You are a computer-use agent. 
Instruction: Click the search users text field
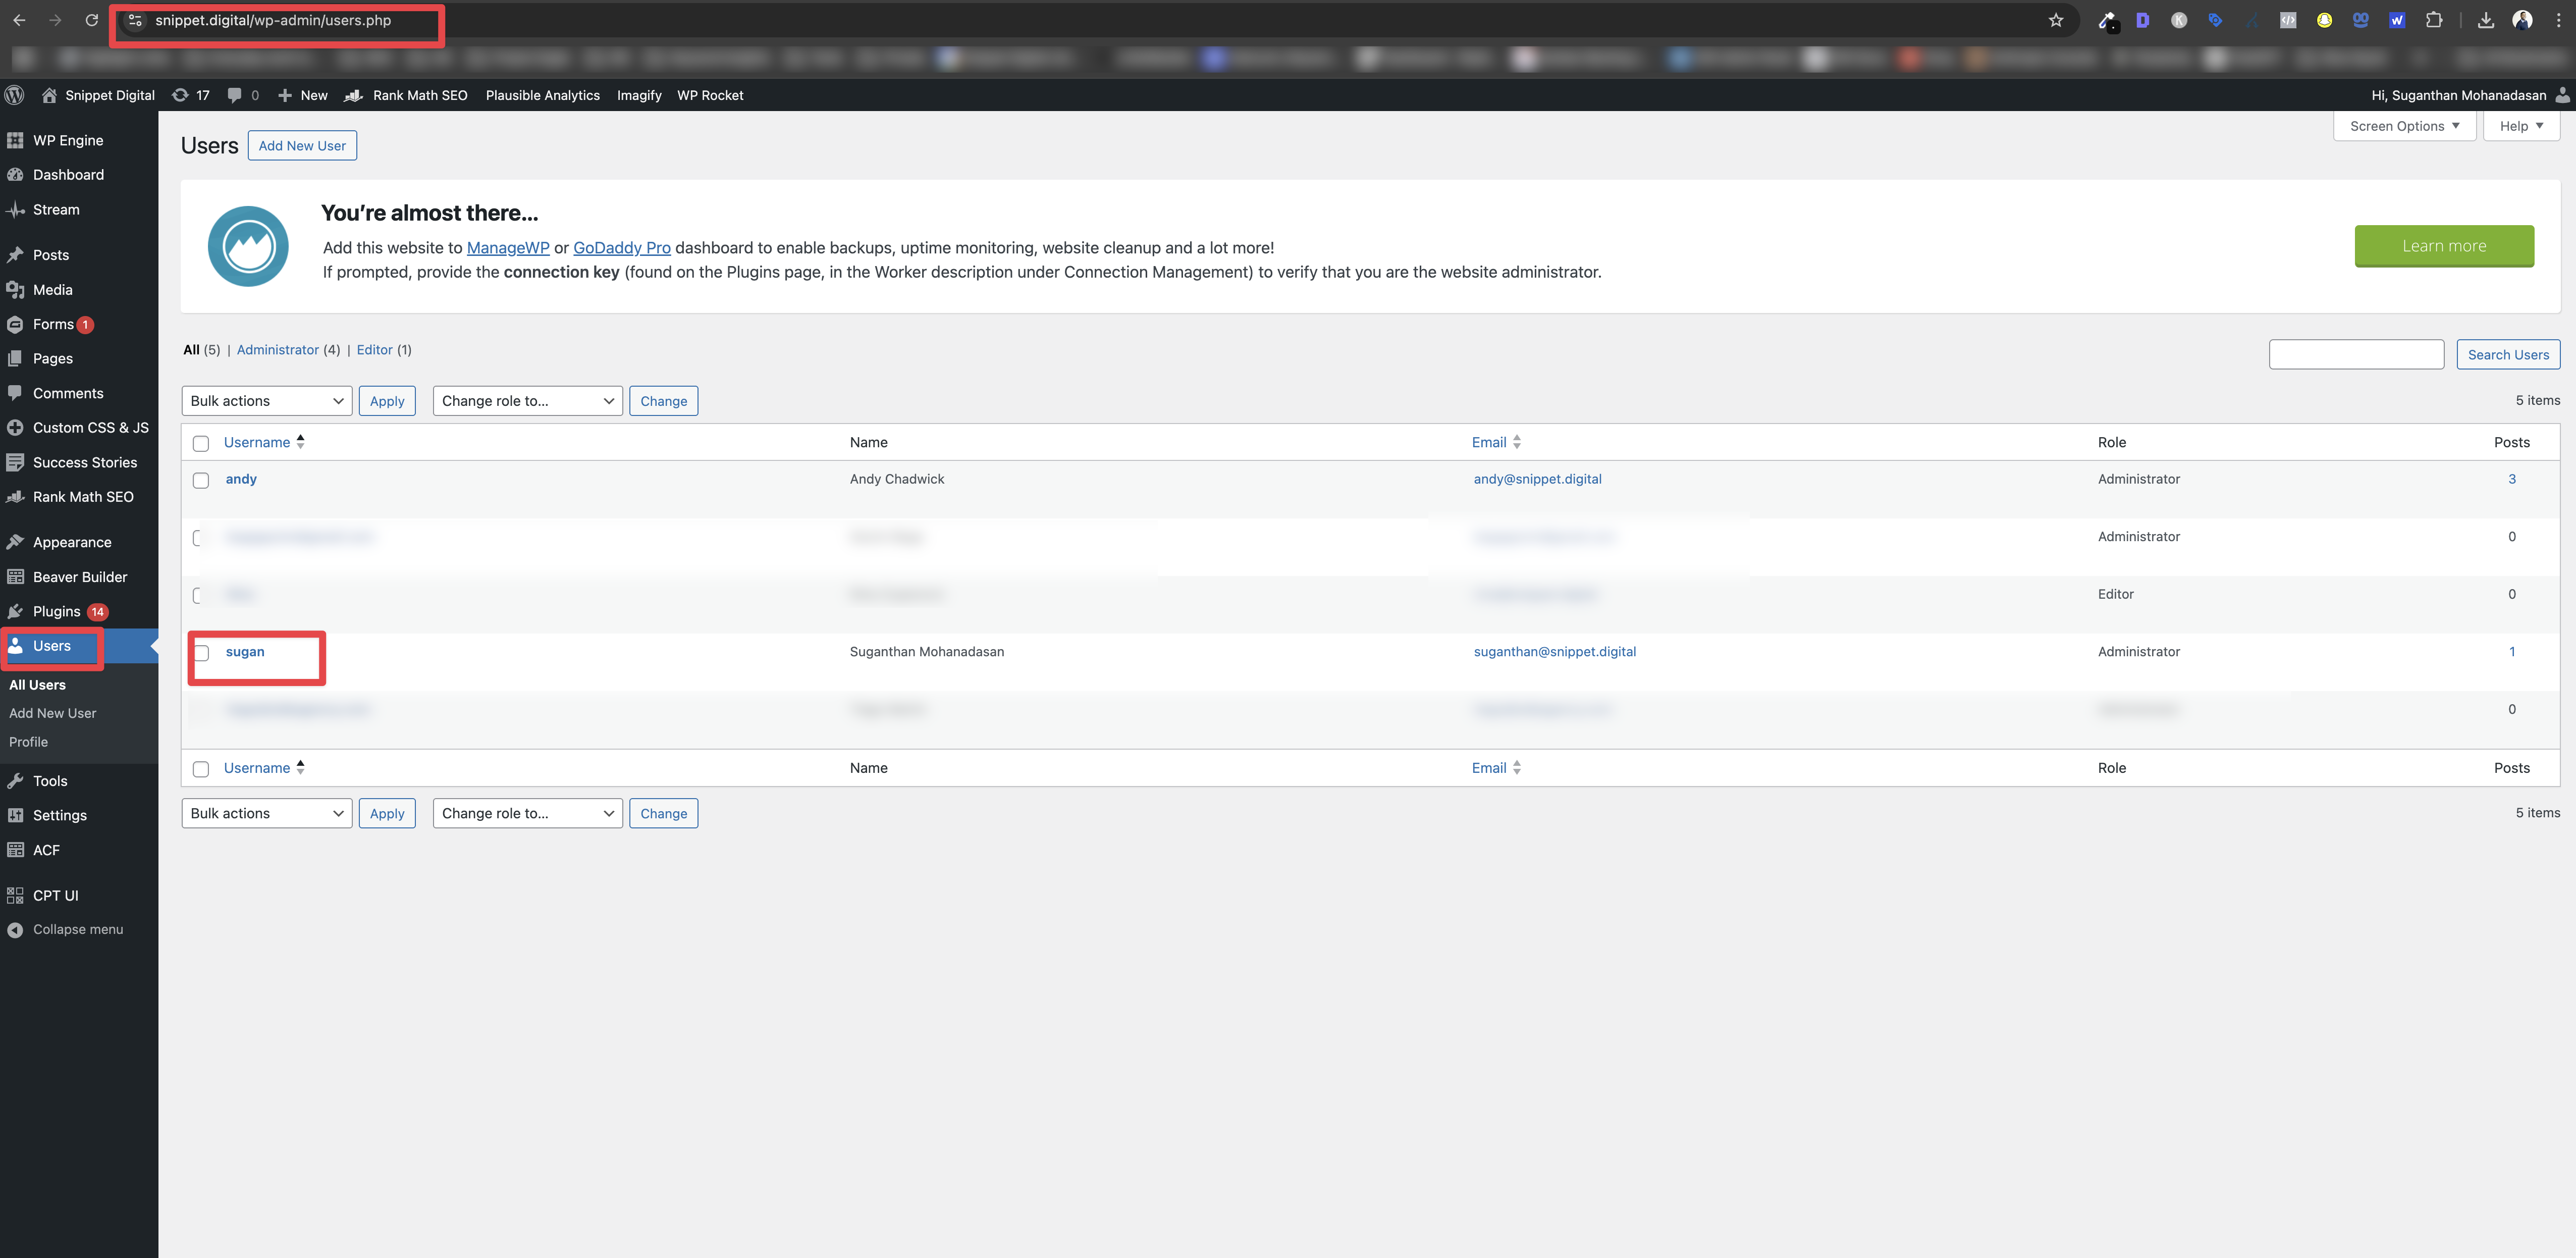point(2356,355)
